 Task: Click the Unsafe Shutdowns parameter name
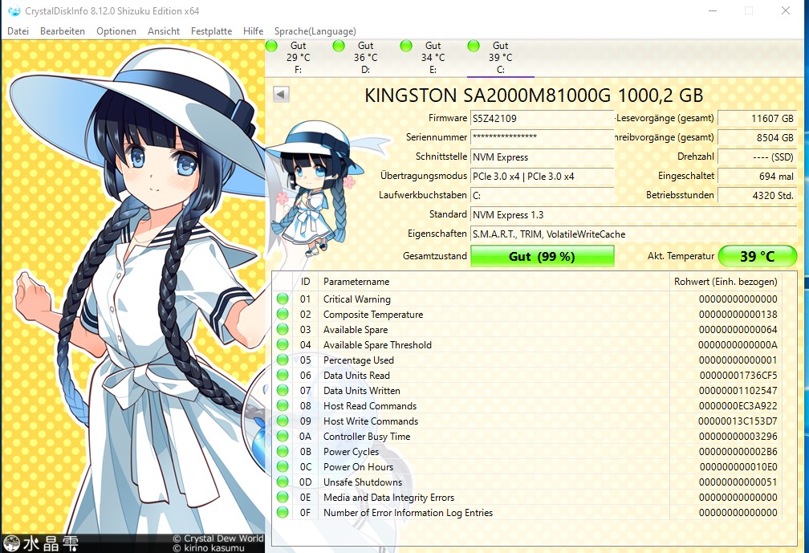(x=363, y=482)
